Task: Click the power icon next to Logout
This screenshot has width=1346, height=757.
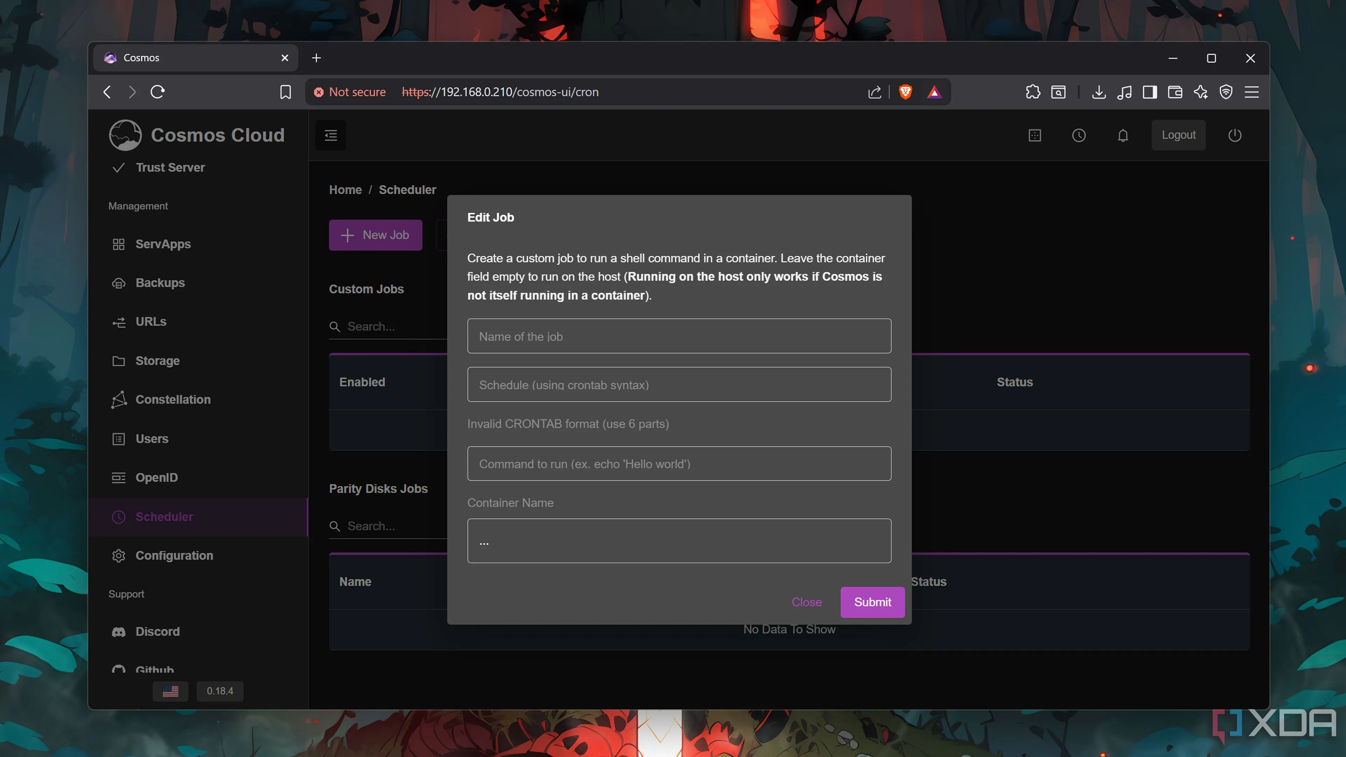Action: point(1234,135)
